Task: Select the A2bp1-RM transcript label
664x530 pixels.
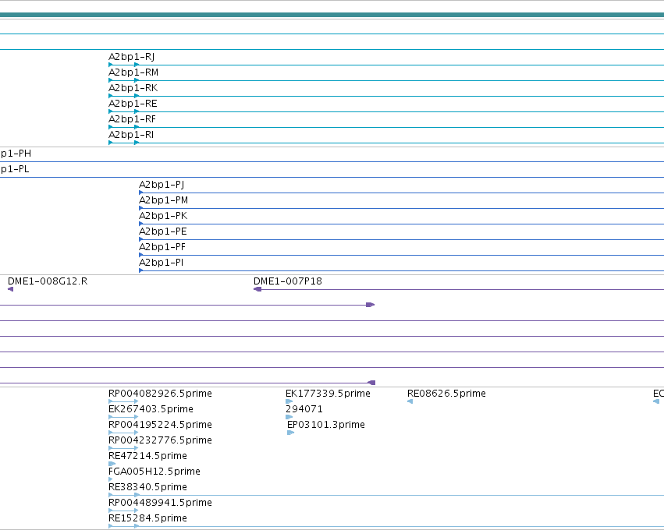Action: click(133, 72)
